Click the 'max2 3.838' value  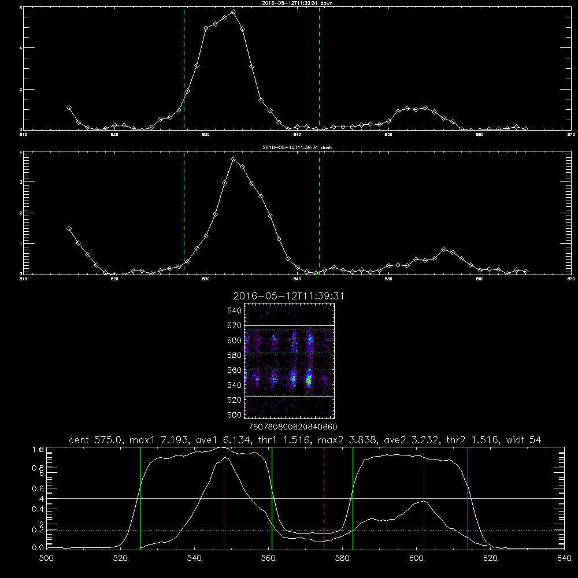coord(346,440)
